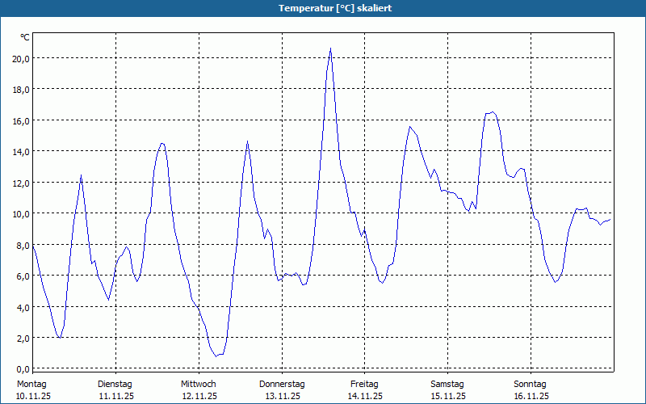Click the 0,0 y-axis label
The width and height of the screenshot is (646, 404).
point(23,369)
